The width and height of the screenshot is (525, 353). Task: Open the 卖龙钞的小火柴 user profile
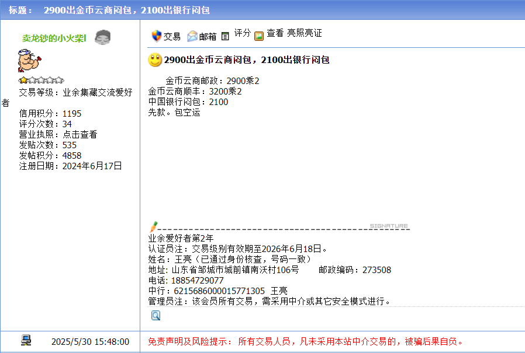pos(54,38)
